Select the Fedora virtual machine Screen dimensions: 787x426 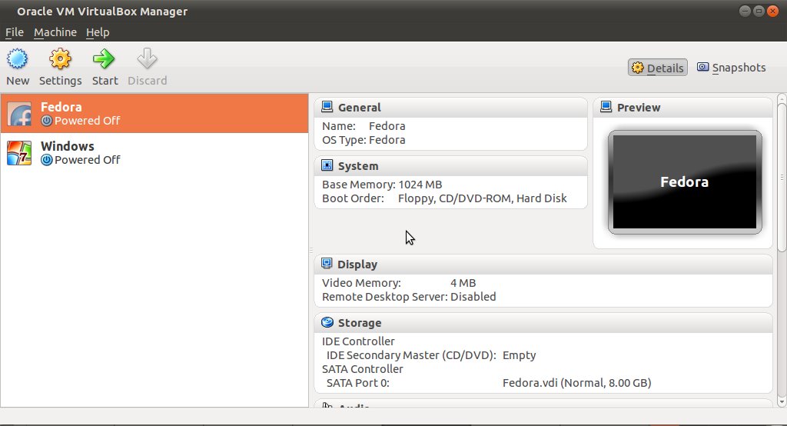pos(154,114)
